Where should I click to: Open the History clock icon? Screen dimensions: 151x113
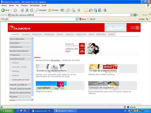[62, 10]
